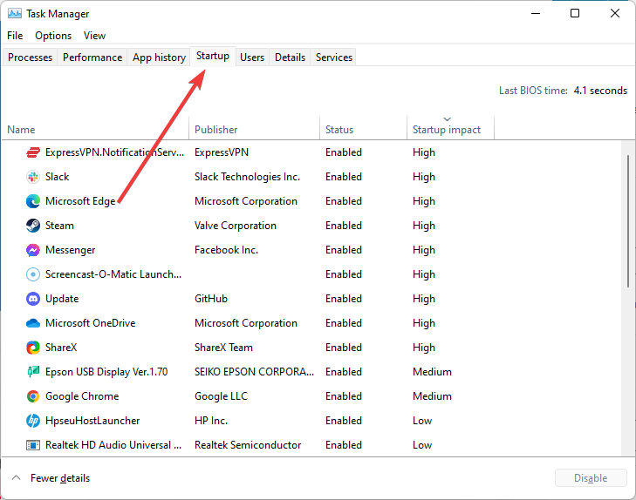Select the Slack app icon
636x500 pixels.
[32, 177]
